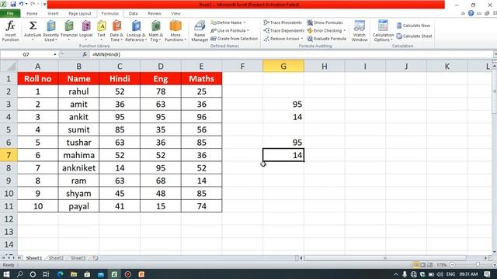Switch to the Review tab

(155, 14)
